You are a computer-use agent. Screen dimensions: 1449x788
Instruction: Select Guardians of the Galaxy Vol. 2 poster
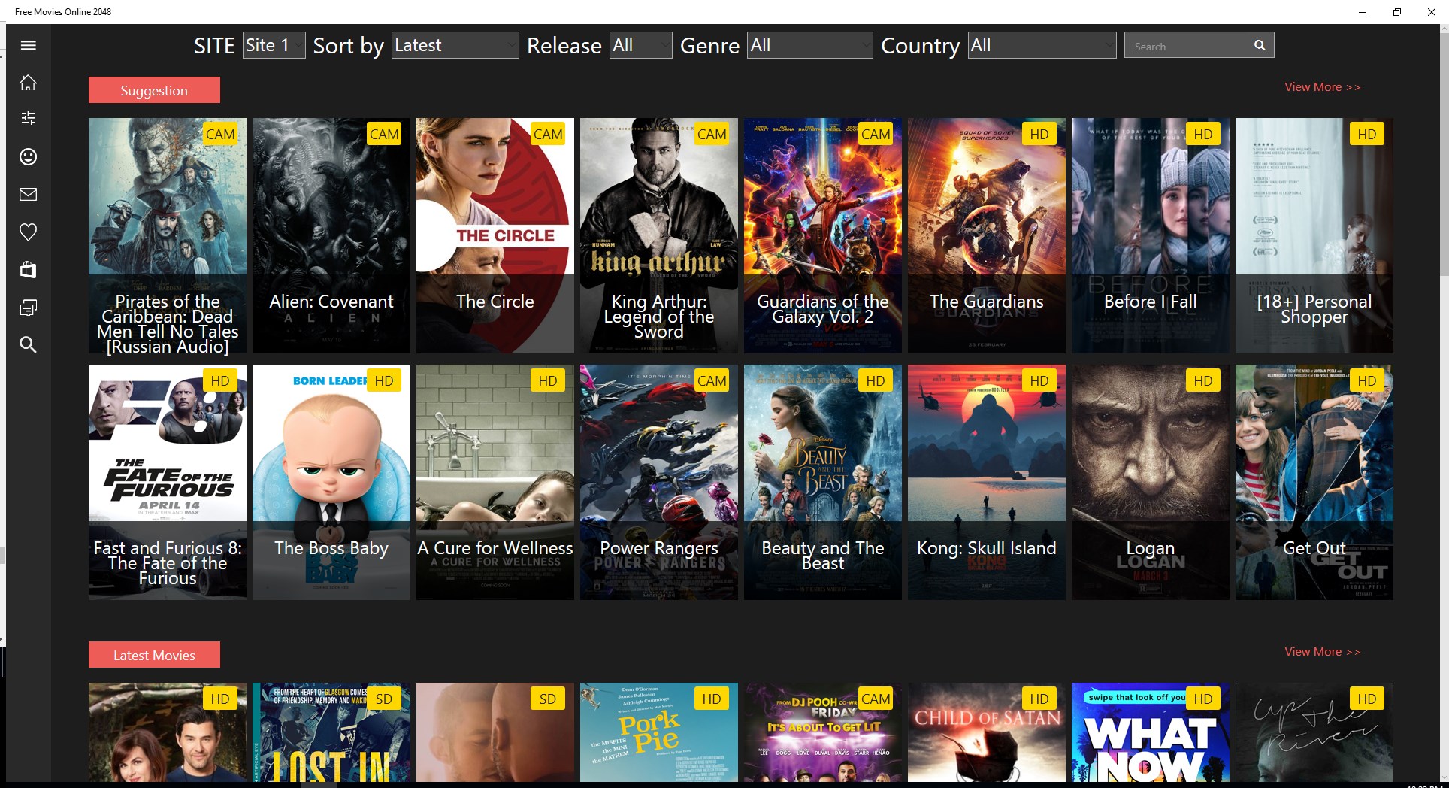823,235
